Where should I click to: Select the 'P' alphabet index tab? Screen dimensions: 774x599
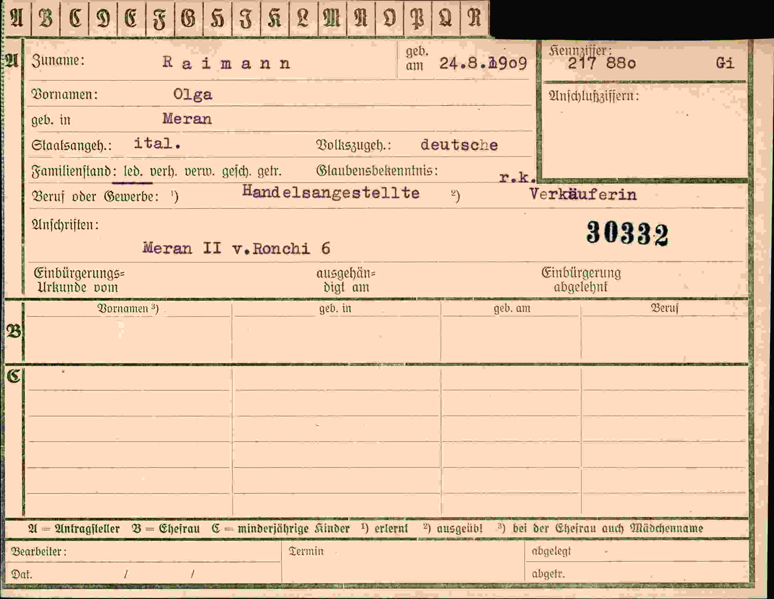418,18
